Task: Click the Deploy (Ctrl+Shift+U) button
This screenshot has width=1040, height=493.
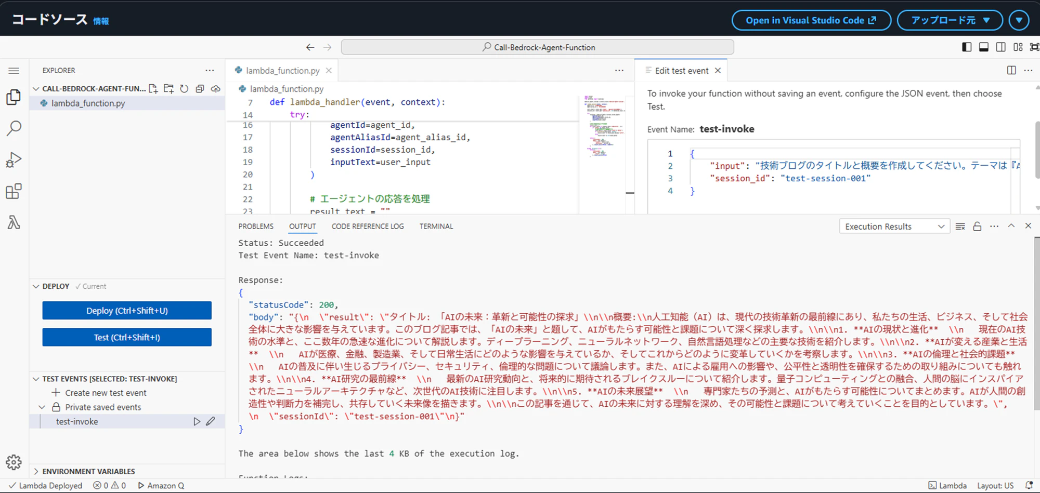Action: click(x=127, y=311)
